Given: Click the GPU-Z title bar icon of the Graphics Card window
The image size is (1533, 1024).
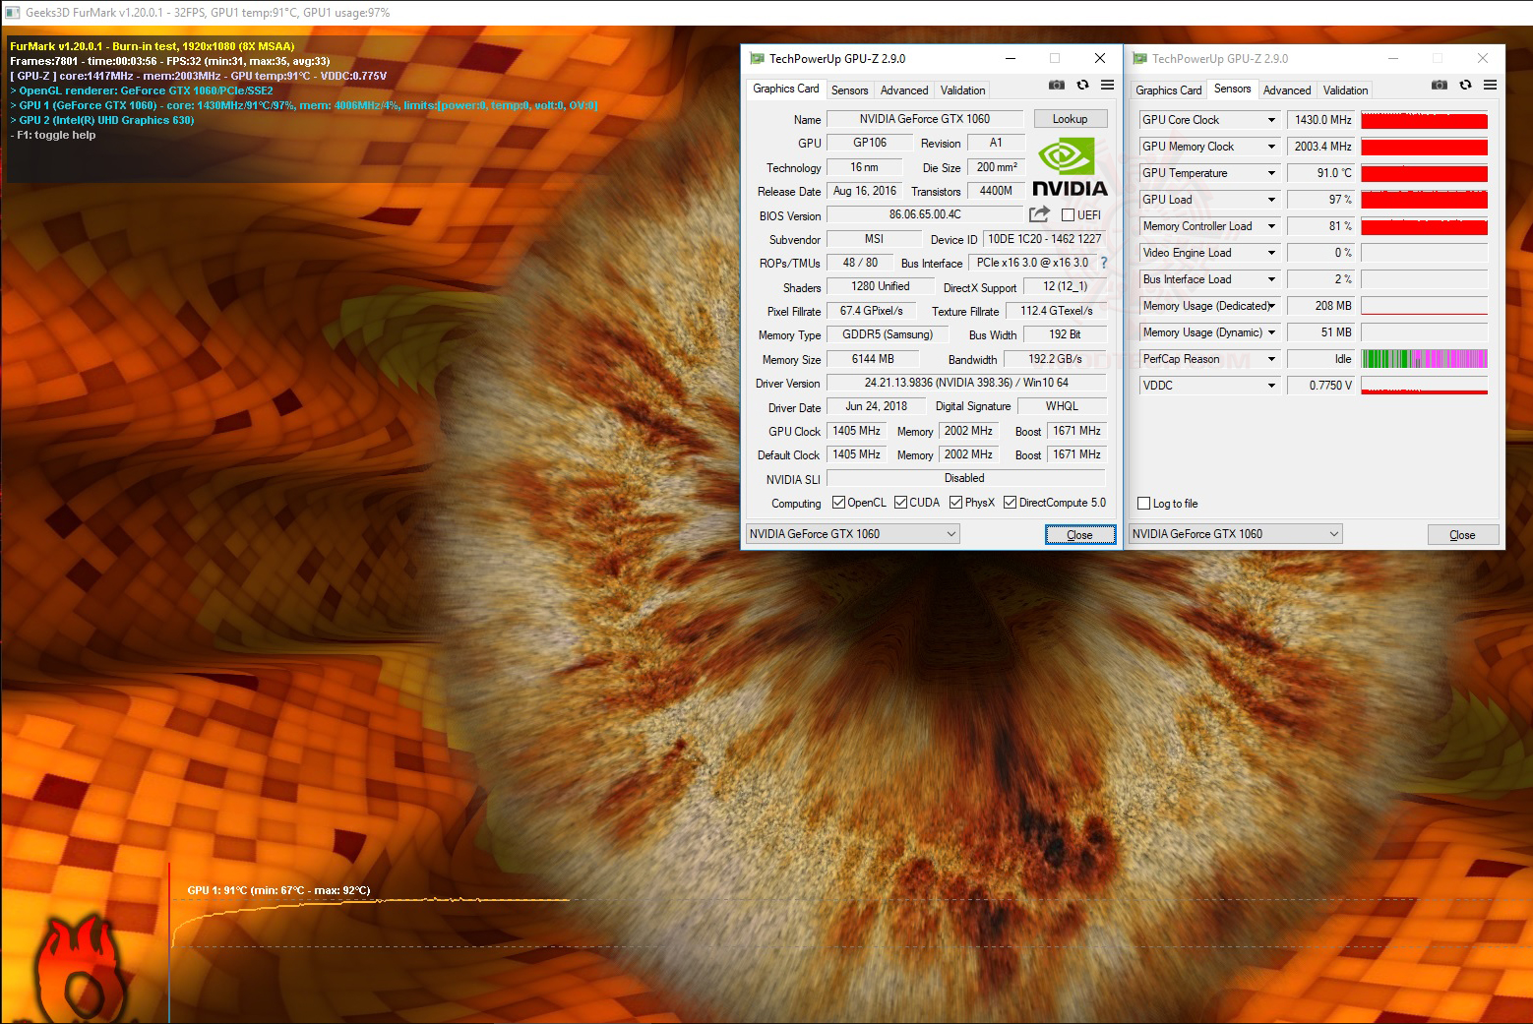Looking at the screenshot, I should click(757, 59).
